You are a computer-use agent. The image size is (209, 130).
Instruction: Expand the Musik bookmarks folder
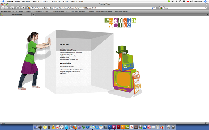coord(21,11)
